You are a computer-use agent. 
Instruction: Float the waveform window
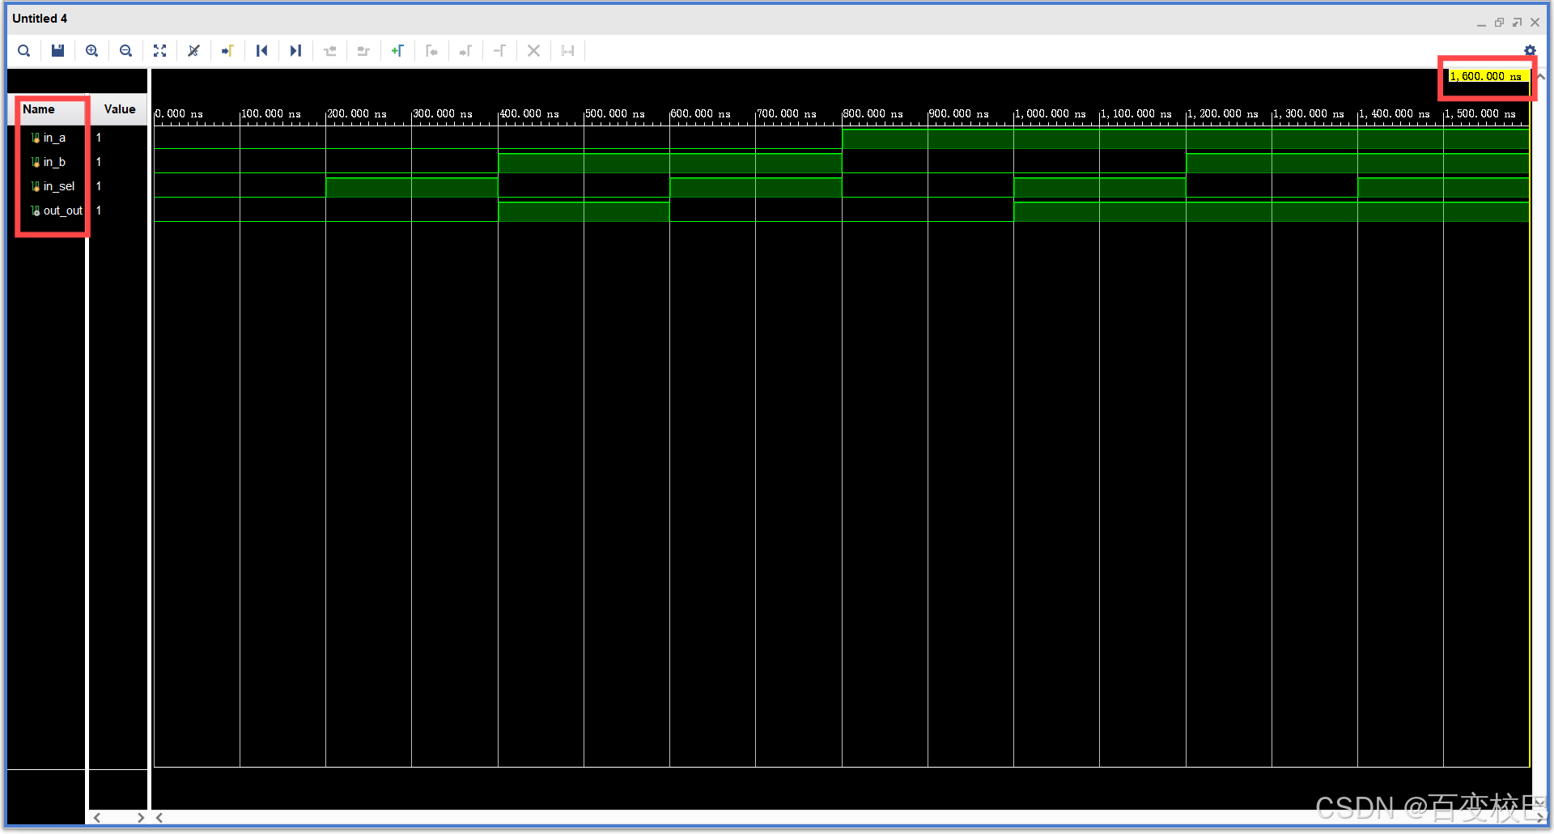pyautogui.click(x=1517, y=23)
